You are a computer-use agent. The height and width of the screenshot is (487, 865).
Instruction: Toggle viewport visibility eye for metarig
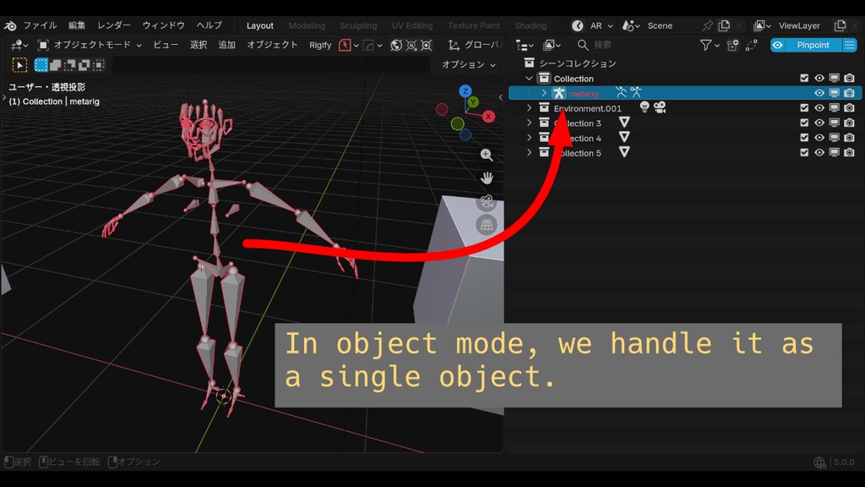(818, 93)
